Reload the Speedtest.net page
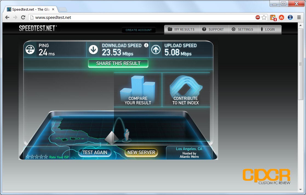306x195 pixels. 23,17
